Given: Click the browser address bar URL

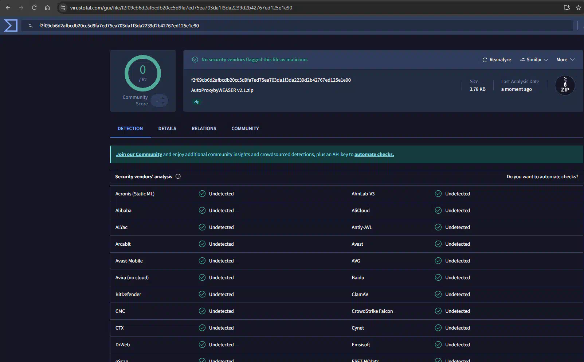Looking at the screenshot, I should point(181,8).
